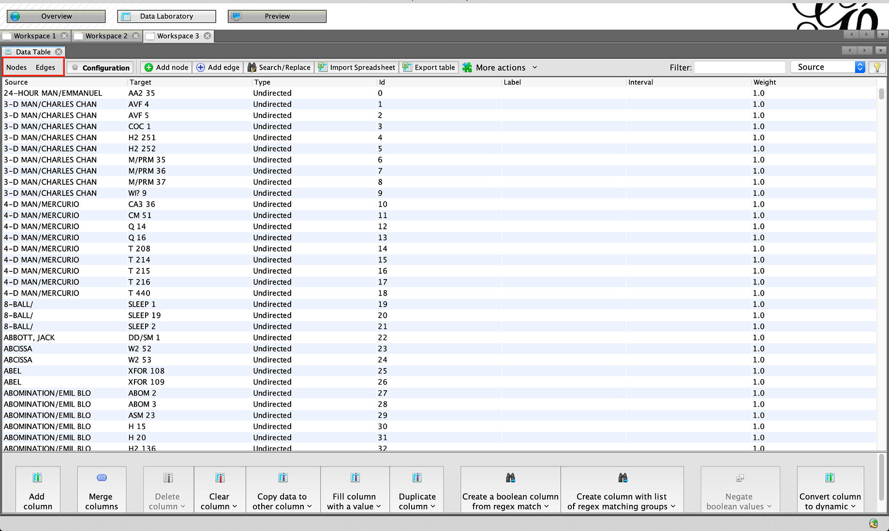Open Create a boolean column from regex dropdown
This screenshot has height=531, width=889.
510,489
